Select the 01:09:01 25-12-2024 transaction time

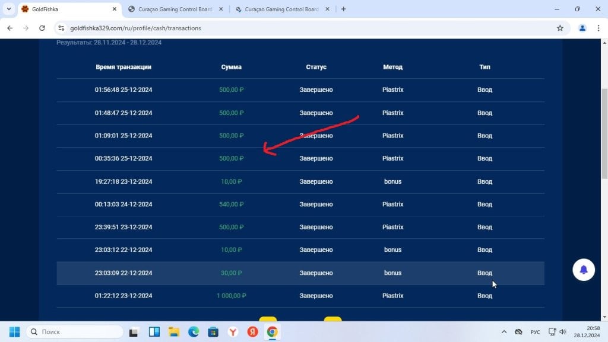click(123, 136)
